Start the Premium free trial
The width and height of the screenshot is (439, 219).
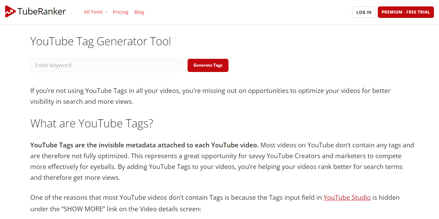pyautogui.click(x=406, y=12)
